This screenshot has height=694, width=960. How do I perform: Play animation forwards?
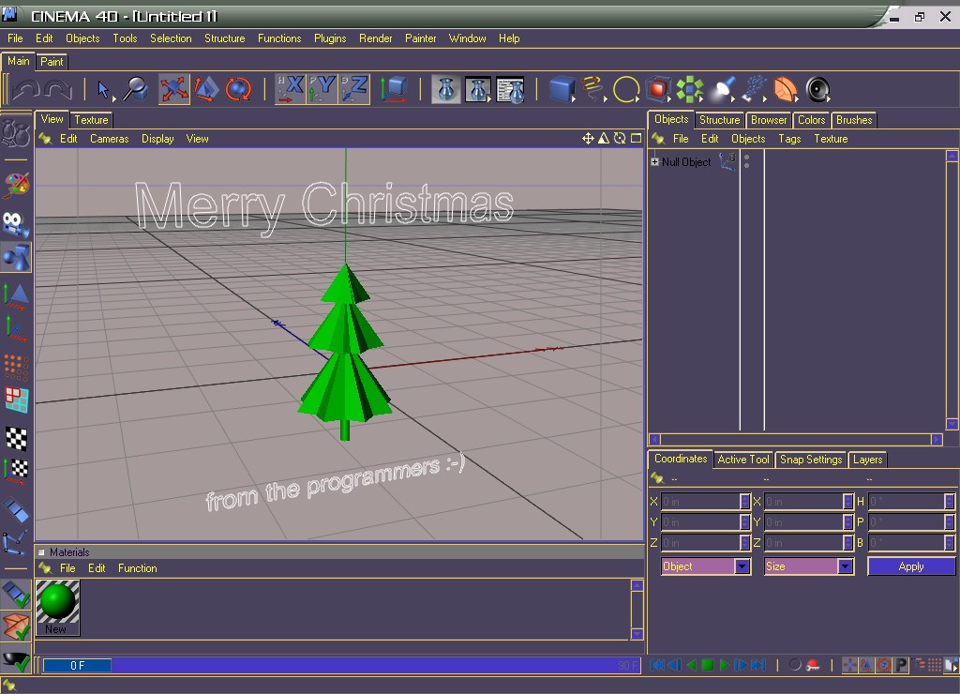(724, 665)
